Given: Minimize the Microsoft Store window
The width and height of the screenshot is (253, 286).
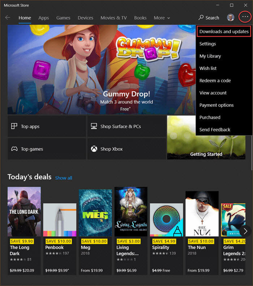Looking at the screenshot, I should (x=218, y=5).
